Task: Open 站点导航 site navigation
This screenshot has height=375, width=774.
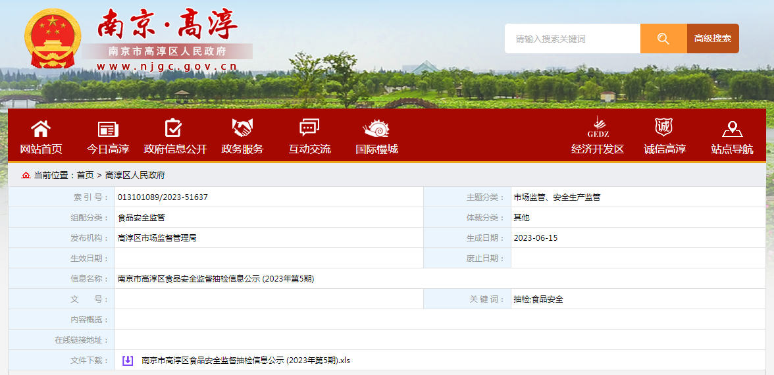Action: [732, 149]
